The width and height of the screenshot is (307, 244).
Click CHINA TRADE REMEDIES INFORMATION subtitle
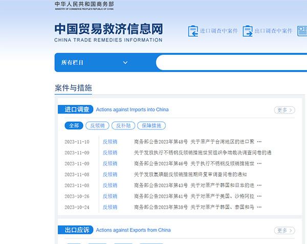[x=108, y=40]
